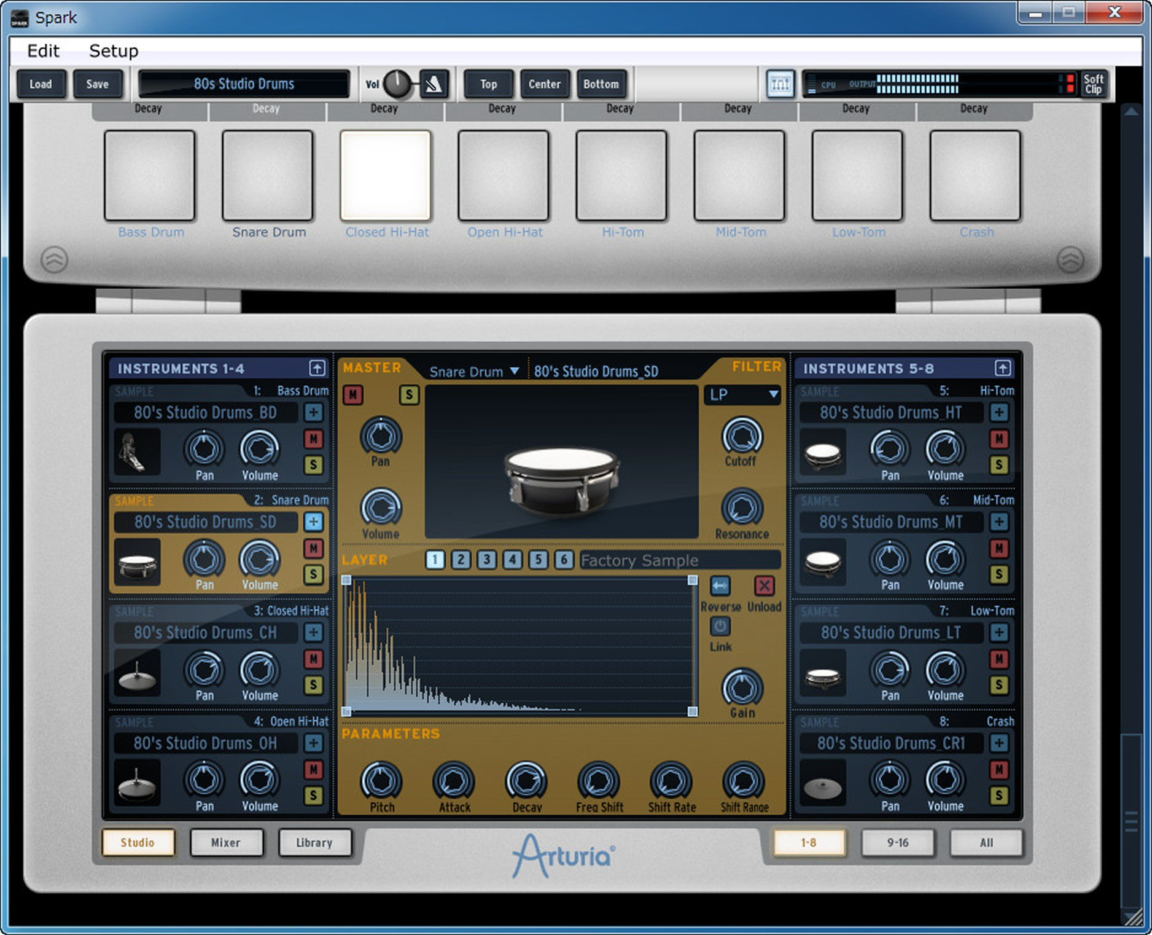The image size is (1152, 935).
Task: Click the Factory Sample name field
Action: click(x=680, y=560)
